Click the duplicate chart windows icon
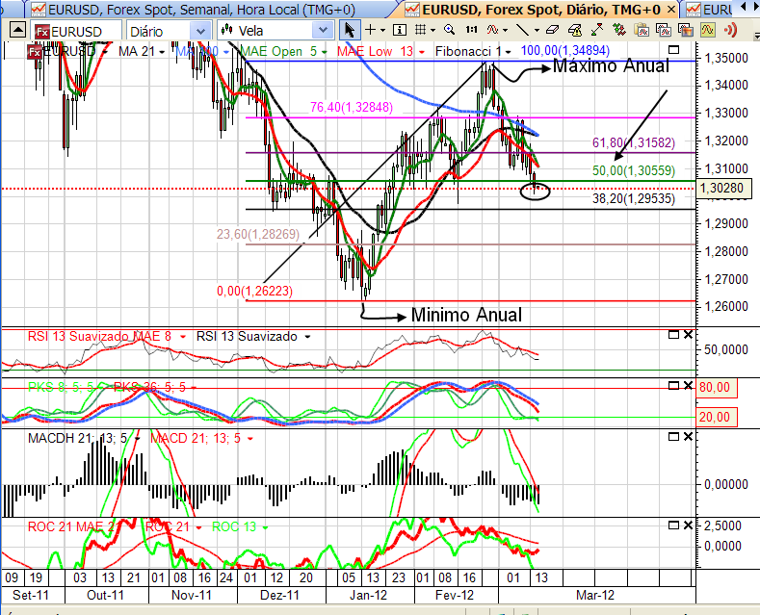This screenshot has width=760, height=615. point(663,30)
